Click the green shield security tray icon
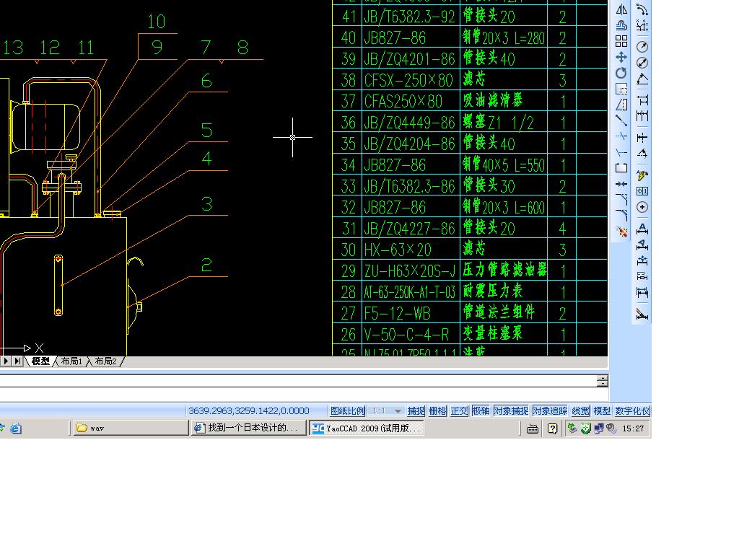This screenshot has width=739, height=554. point(586,428)
